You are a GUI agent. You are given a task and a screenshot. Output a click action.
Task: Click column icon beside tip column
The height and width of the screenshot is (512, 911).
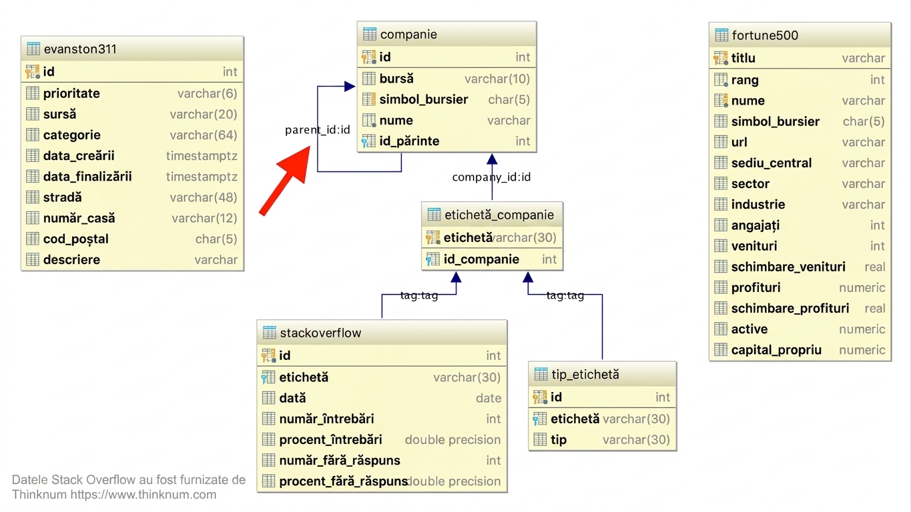tap(541, 439)
